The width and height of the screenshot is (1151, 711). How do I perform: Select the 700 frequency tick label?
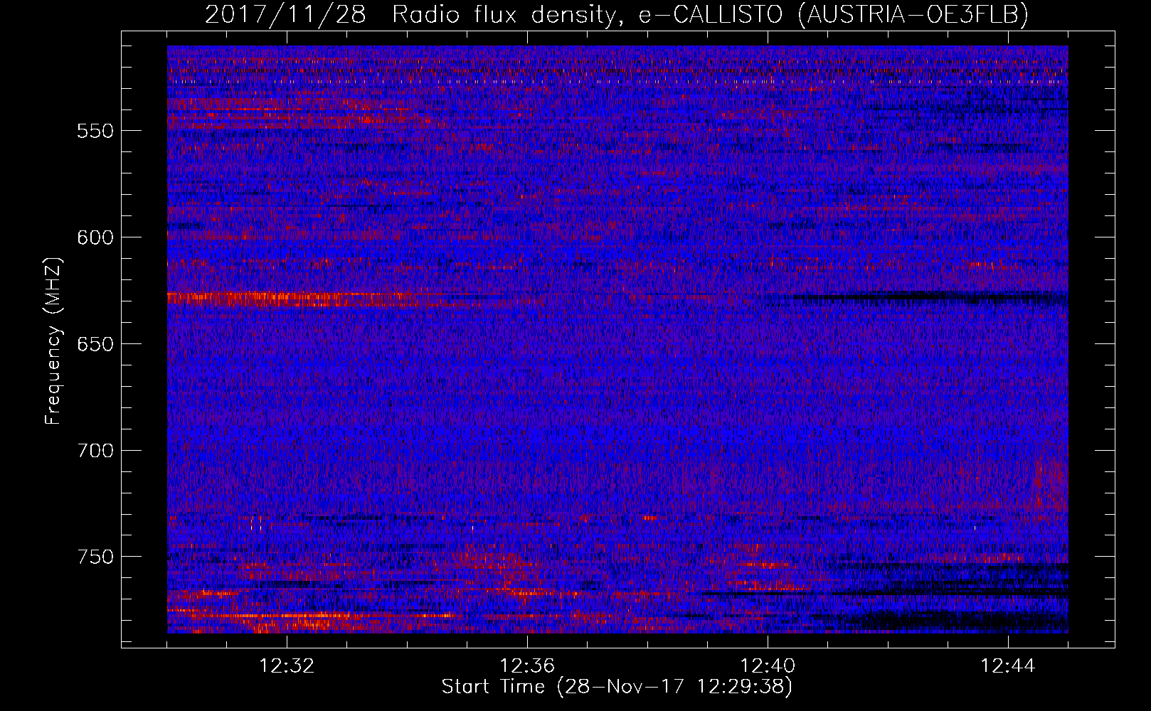[95, 451]
